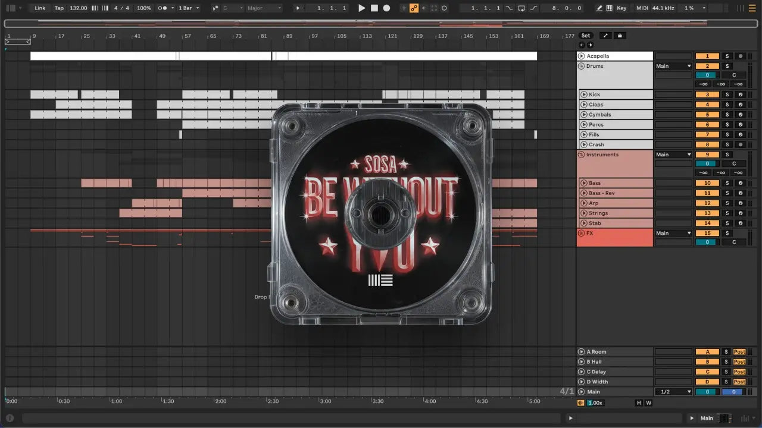The height and width of the screenshot is (428, 762).
Task: Open the Key mapping mode
Action: point(622,8)
